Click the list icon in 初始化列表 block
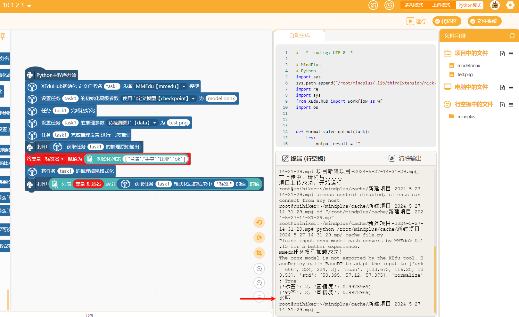This screenshot has width=519, height=317. (90, 159)
